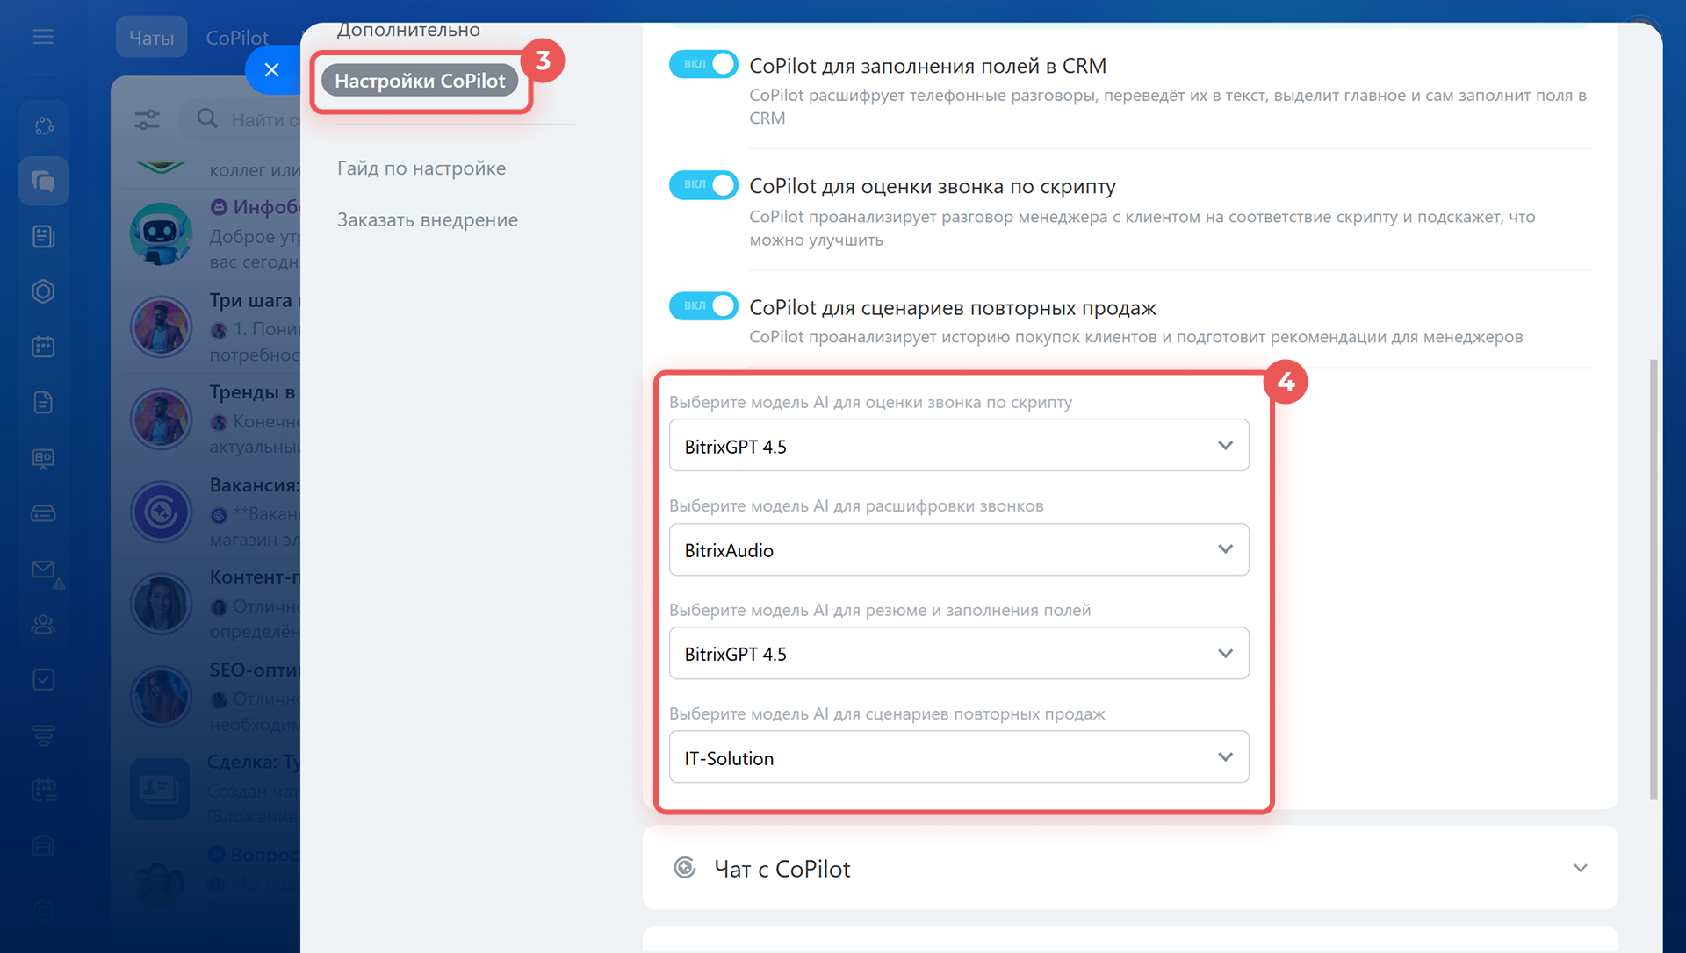Click the chat list filter sliders icon

click(148, 119)
